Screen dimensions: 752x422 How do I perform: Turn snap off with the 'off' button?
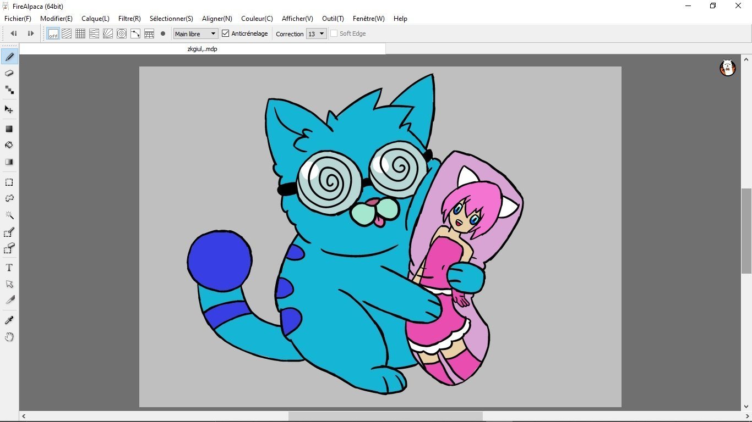[x=53, y=34]
